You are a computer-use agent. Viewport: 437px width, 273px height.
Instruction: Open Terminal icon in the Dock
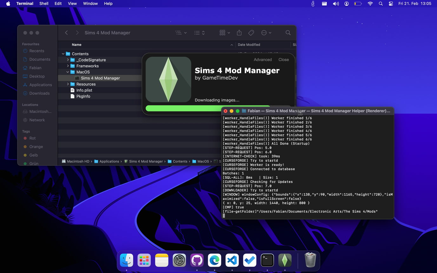[267, 260]
